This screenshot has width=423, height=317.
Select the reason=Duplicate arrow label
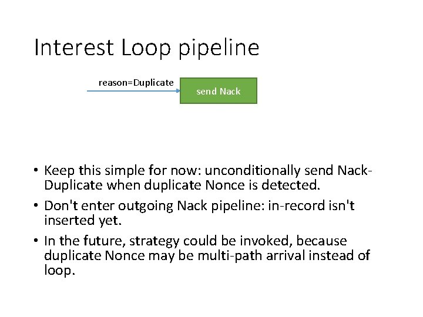(x=136, y=82)
